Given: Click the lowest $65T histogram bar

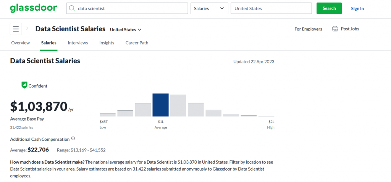Looking at the screenshot, I should [107, 115].
